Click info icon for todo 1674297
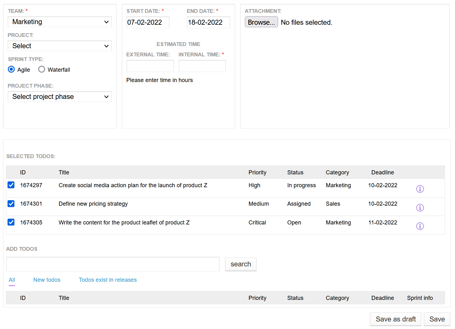The height and width of the screenshot is (329, 455). [420, 189]
